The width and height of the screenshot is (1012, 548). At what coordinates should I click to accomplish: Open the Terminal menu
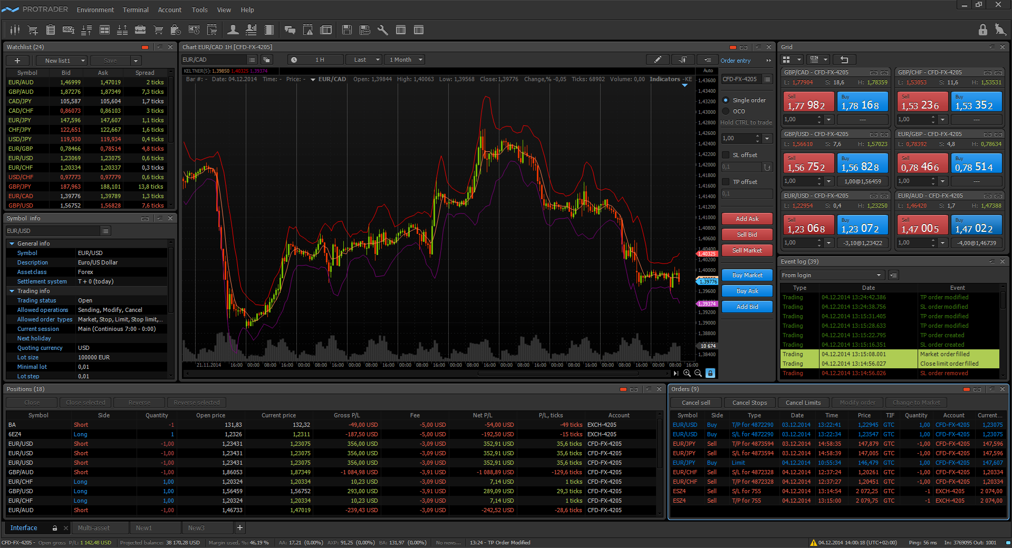[x=136, y=9]
